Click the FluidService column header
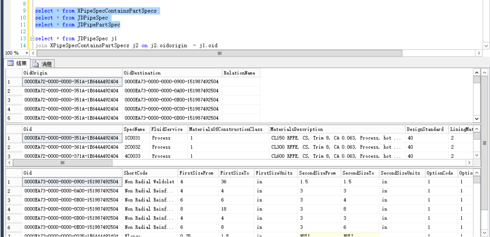This screenshot has height=237, width=490. [x=168, y=129]
